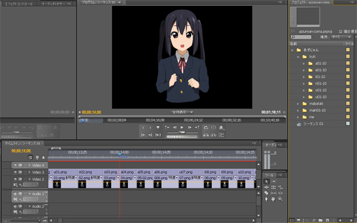Select the Zoom tool magnifier

coord(280,199)
